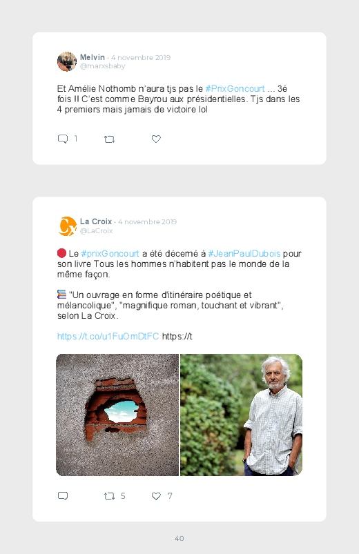Open the #prixGoncourt hashtag in La Croix tweet

coord(110,254)
